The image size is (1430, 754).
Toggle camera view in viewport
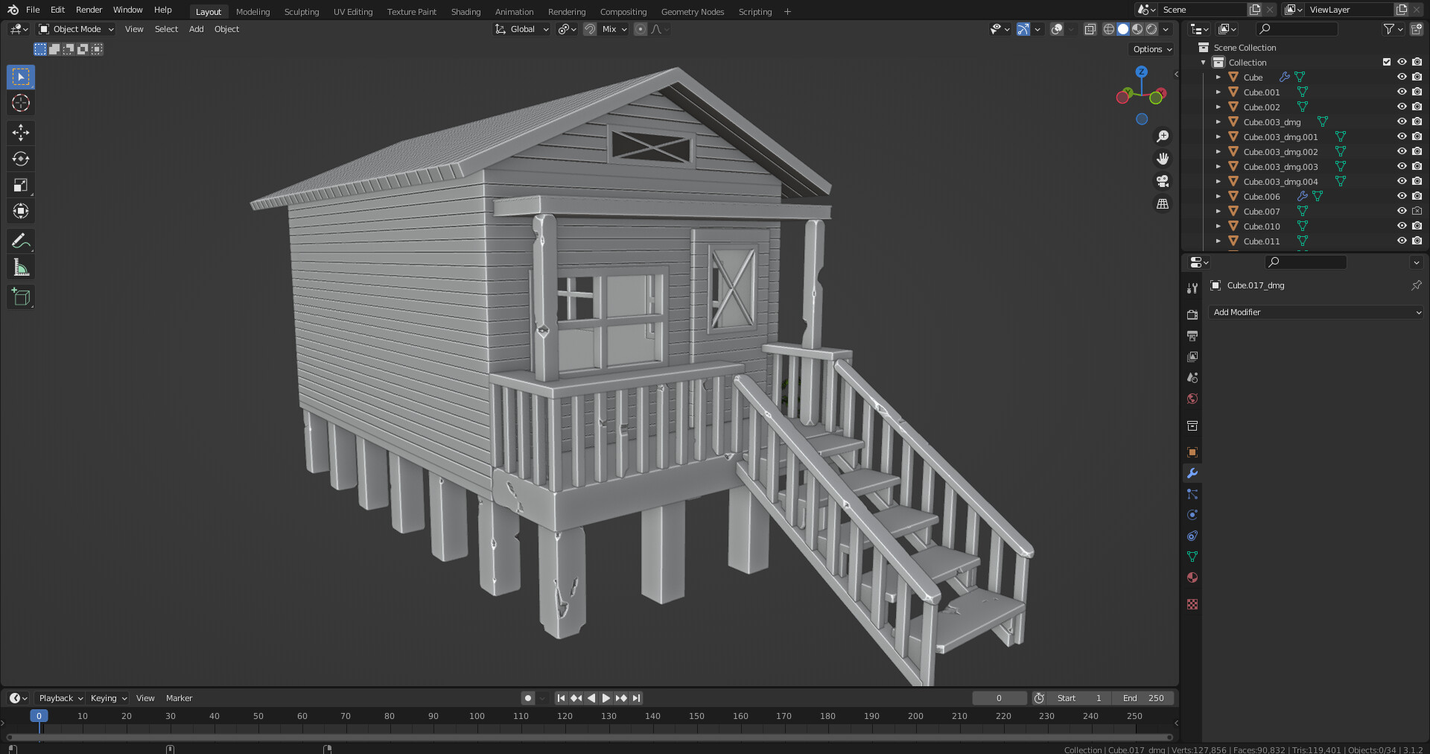click(1162, 181)
